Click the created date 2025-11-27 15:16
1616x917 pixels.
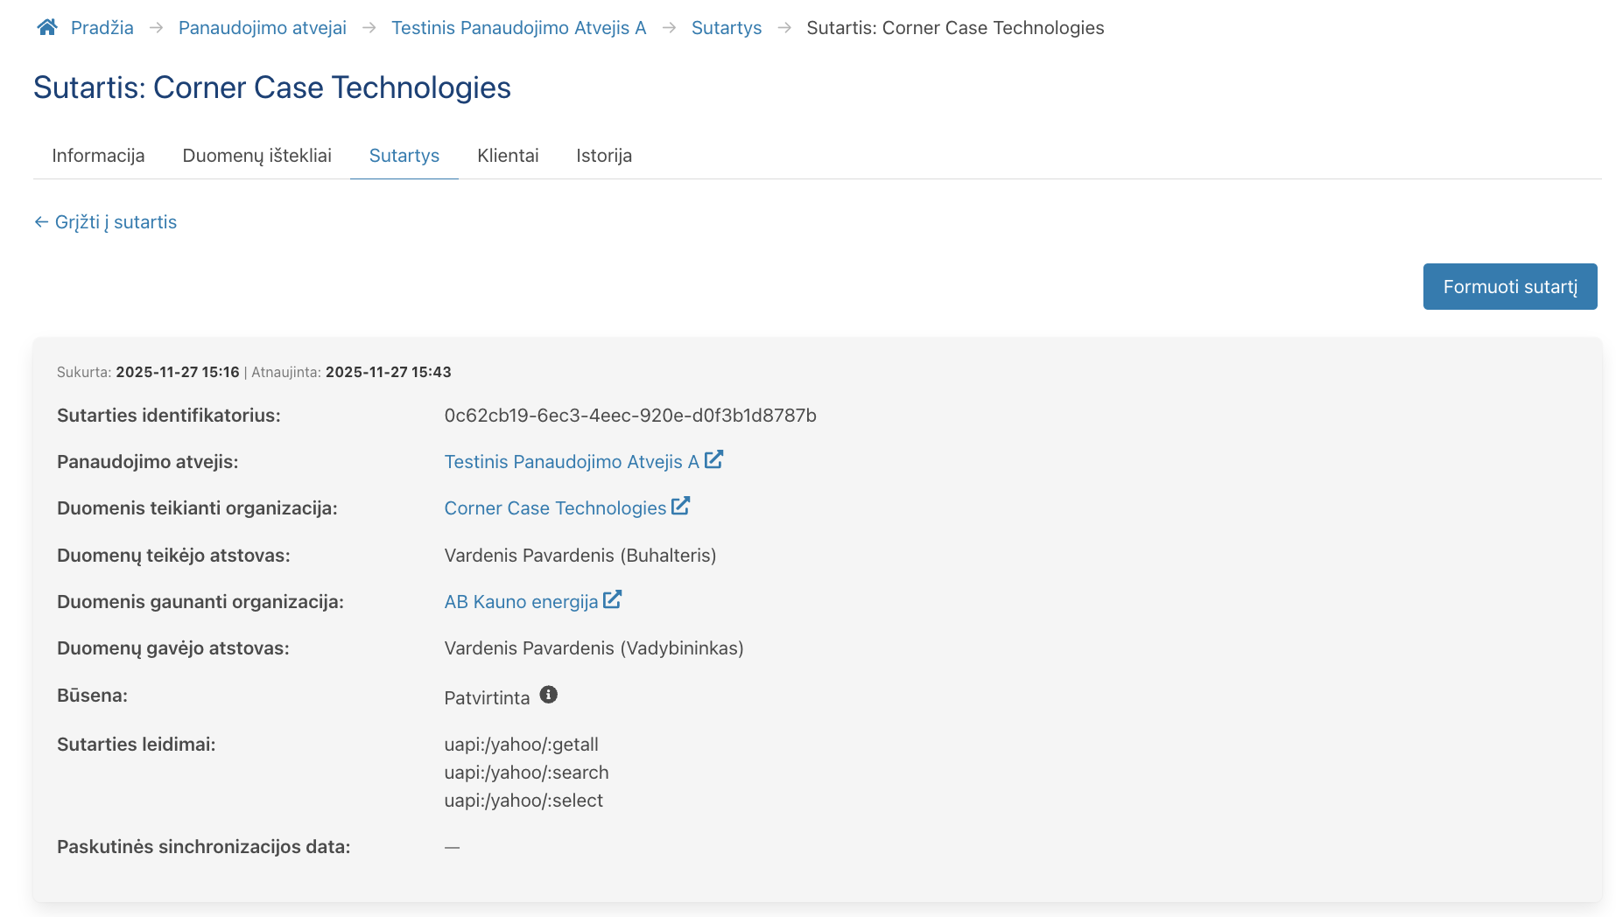[x=178, y=372]
